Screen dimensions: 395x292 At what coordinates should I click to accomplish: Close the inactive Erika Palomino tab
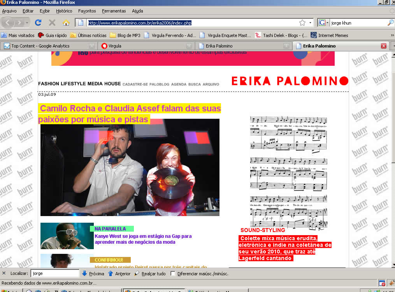(x=286, y=46)
